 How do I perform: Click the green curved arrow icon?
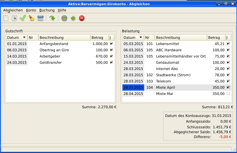(x=52, y=18)
